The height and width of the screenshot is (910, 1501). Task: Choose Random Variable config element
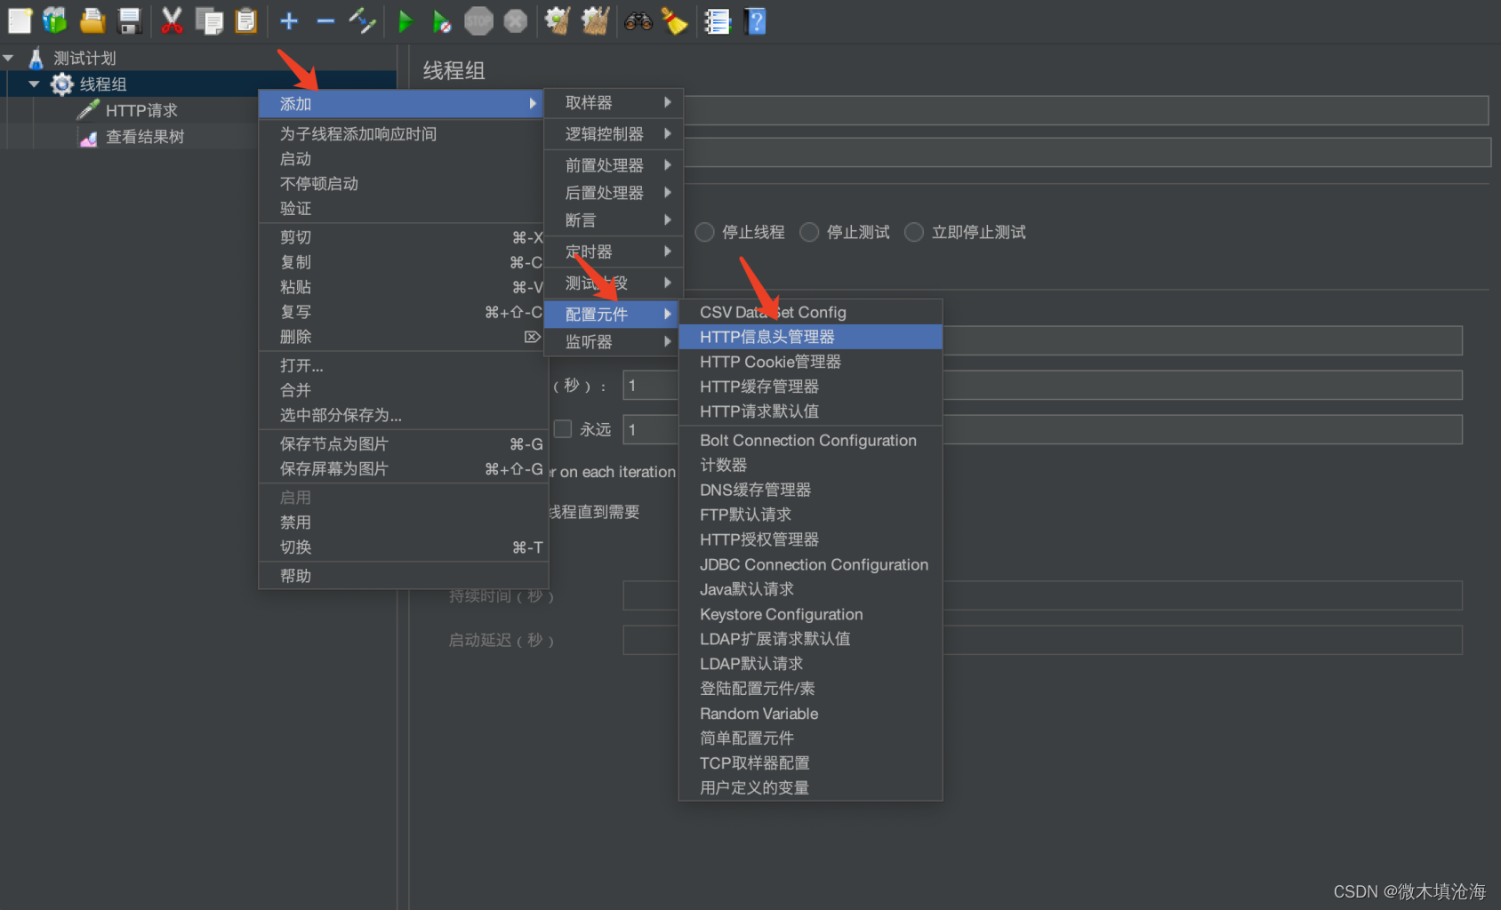pos(810,714)
